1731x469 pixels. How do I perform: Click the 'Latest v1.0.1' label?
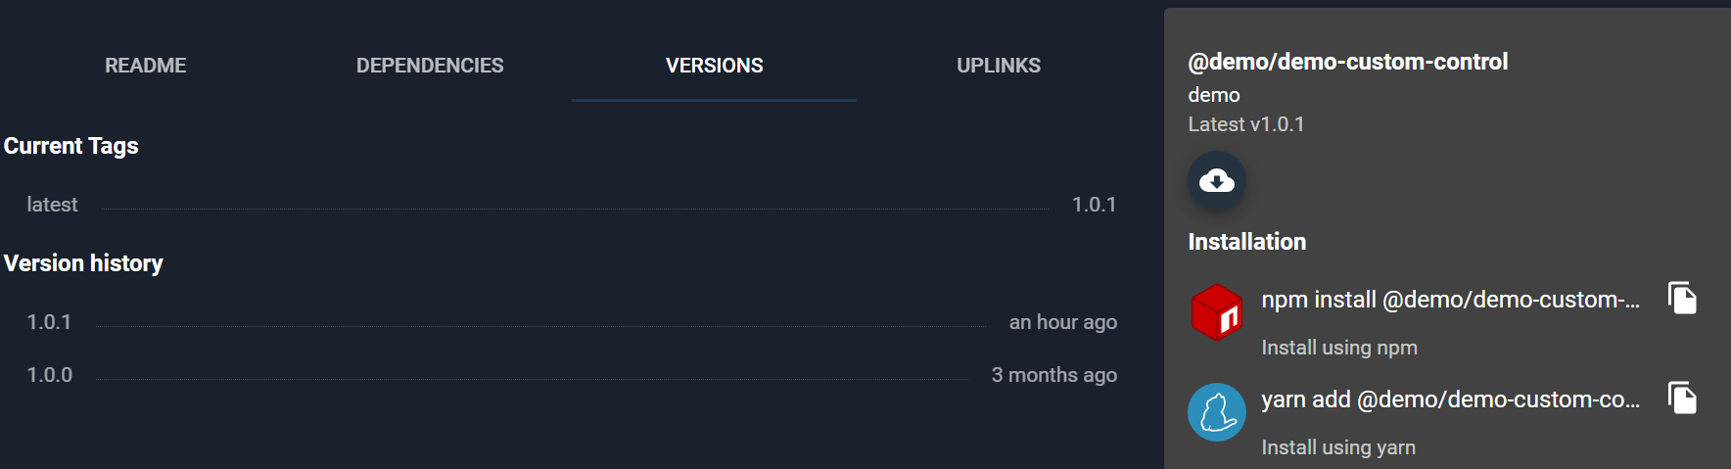tap(1245, 124)
